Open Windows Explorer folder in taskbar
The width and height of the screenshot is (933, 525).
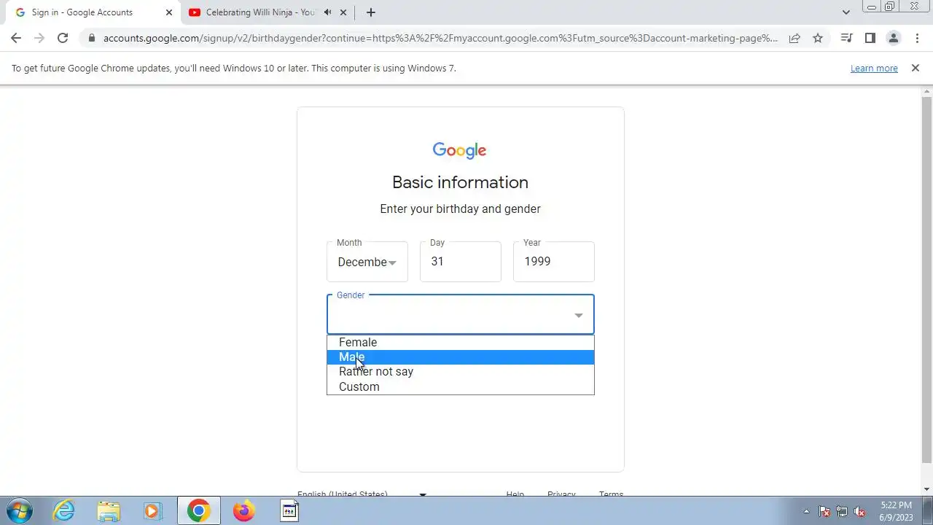point(109,511)
